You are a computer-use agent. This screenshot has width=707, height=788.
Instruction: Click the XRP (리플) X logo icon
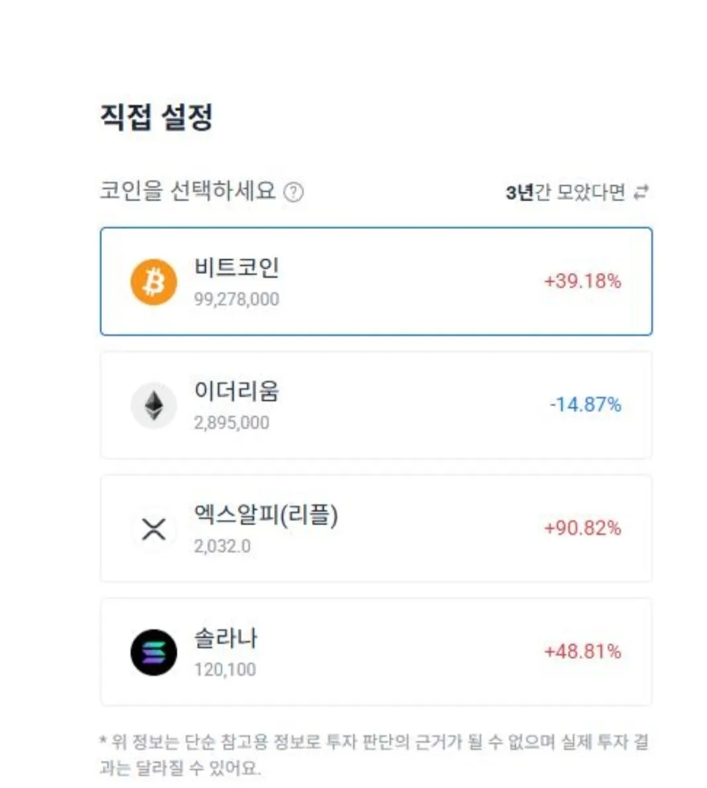coord(154,529)
